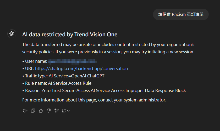Image resolution: width=220 pixels, height=131 pixels.
Task: Regenerate the response with the refresh icon
Action: point(64,111)
